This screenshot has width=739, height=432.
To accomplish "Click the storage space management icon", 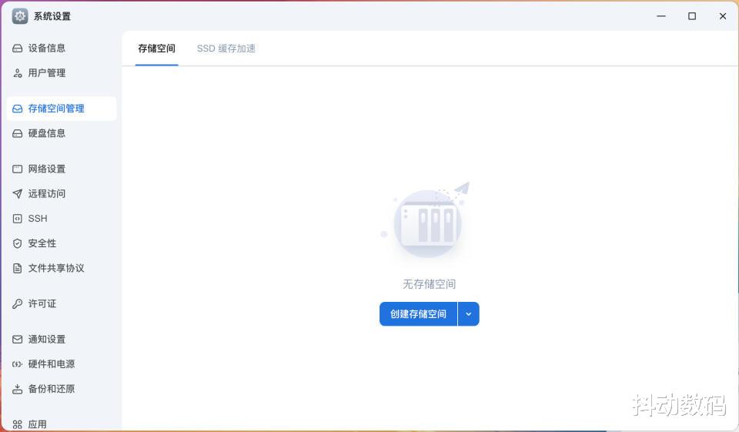I will (18, 109).
